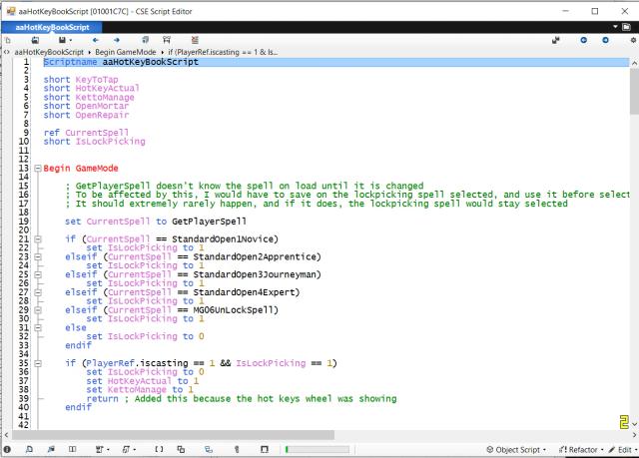639x458 pixels.
Task: Click the info icon in the bottom toolbar
Action: 7,449
